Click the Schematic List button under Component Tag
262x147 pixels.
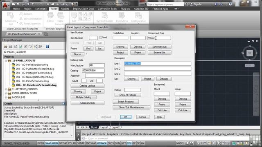pos(159,47)
